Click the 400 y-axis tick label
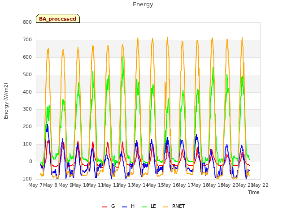Screen dimensions: 287x215 [x=27, y=92]
